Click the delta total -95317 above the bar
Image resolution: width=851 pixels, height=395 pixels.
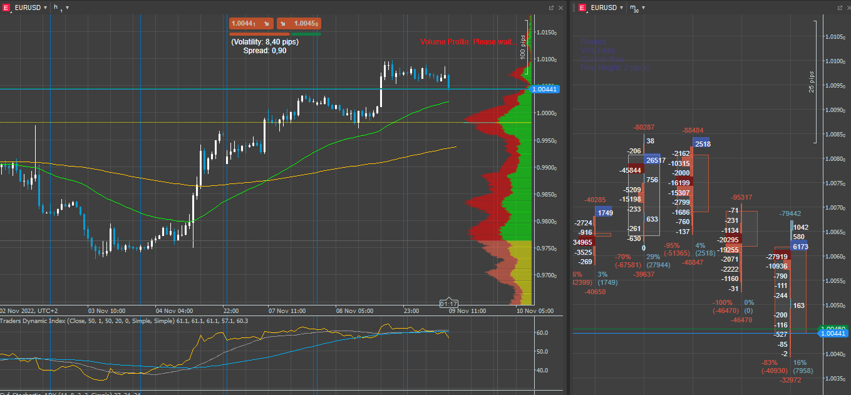(x=741, y=197)
